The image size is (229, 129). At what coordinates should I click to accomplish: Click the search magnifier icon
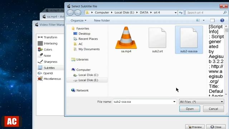225,13
